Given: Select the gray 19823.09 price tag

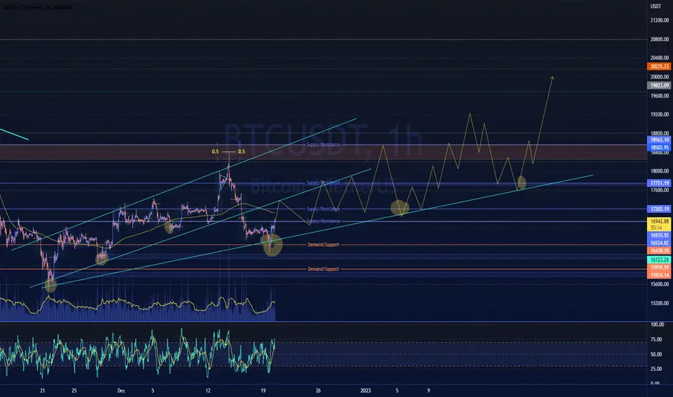Looking at the screenshot, I should tap(659, 85).
